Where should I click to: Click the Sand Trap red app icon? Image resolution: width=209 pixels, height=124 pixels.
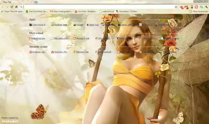tap(88, 25)
